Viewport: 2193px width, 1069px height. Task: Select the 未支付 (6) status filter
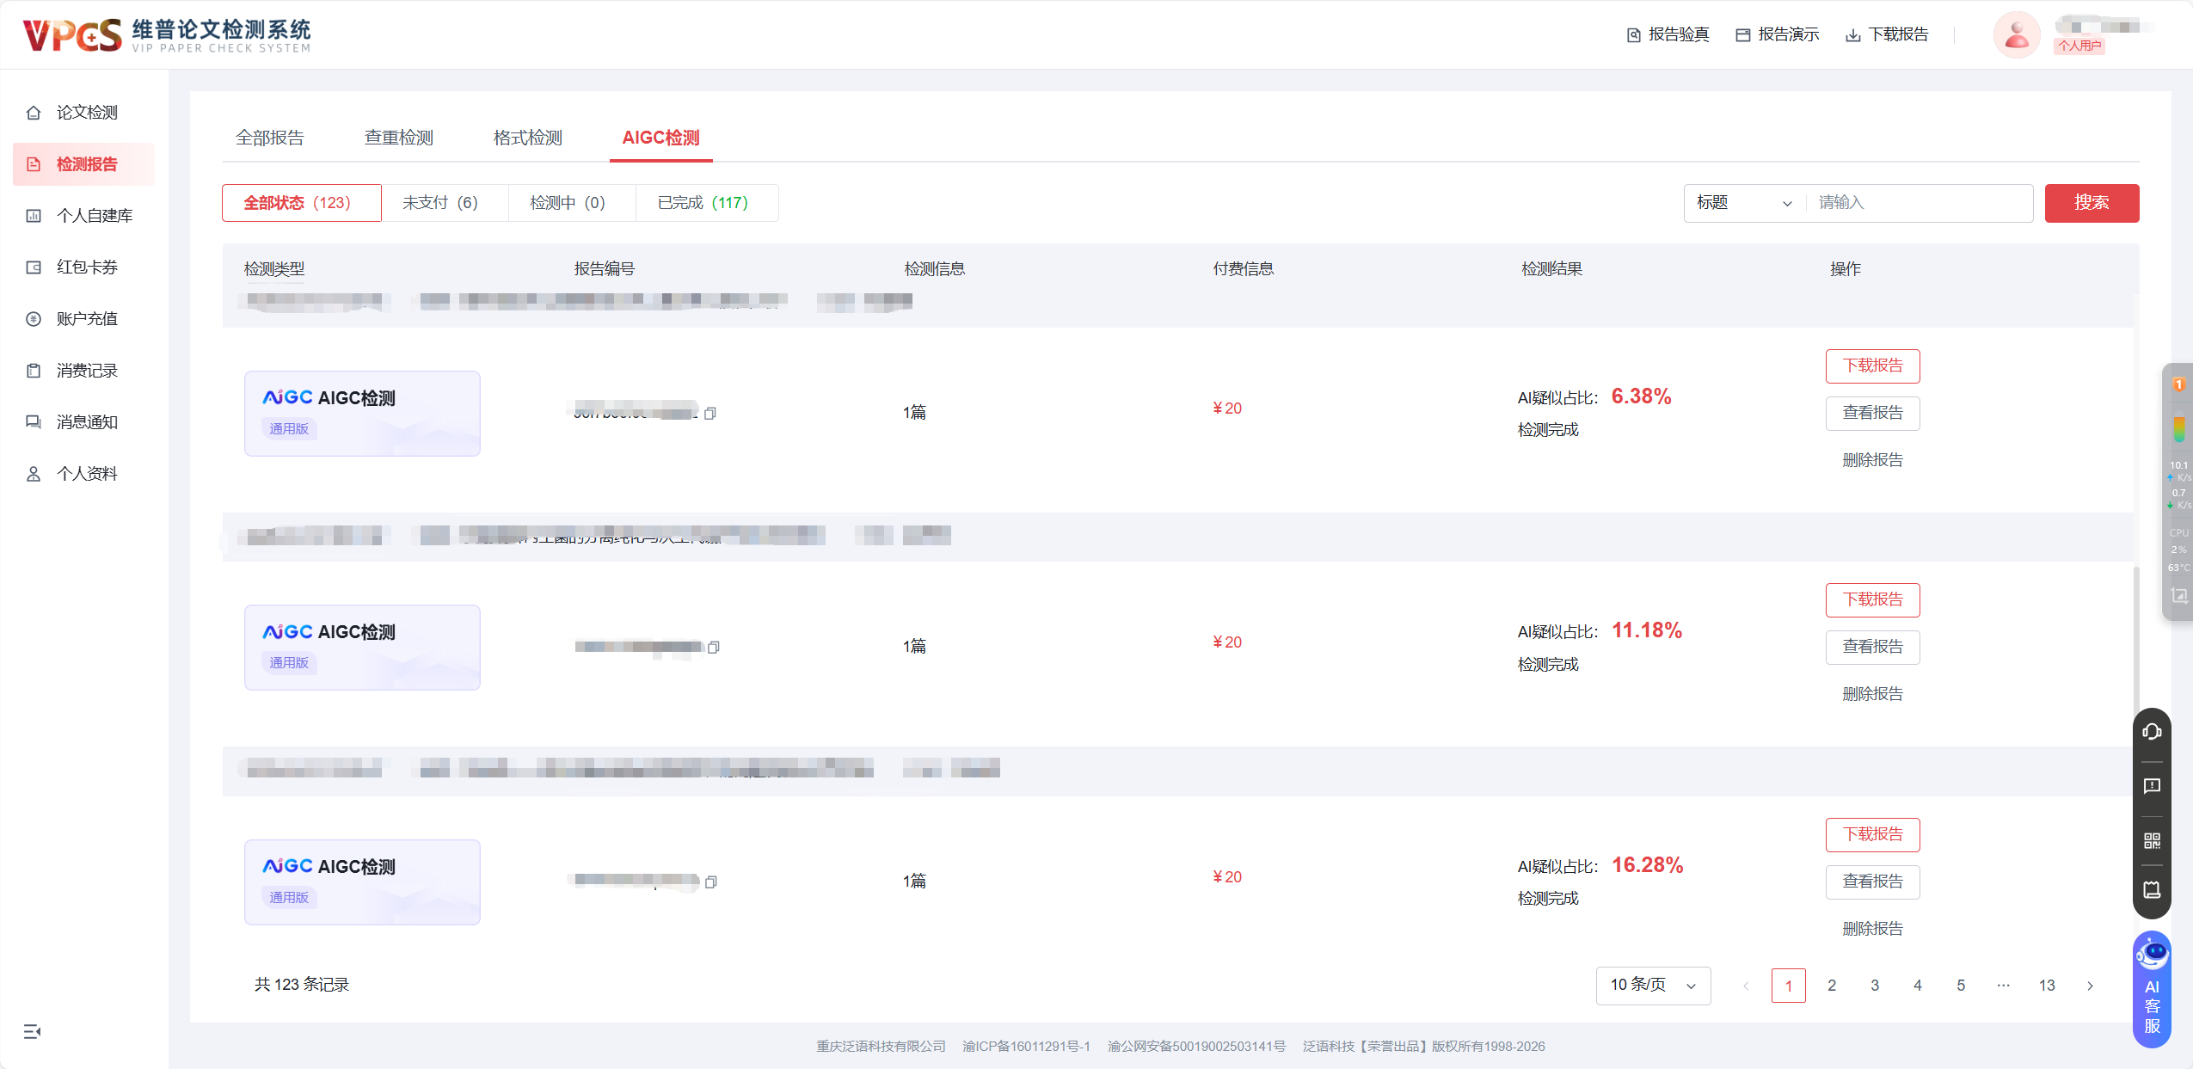click(443, 202)
